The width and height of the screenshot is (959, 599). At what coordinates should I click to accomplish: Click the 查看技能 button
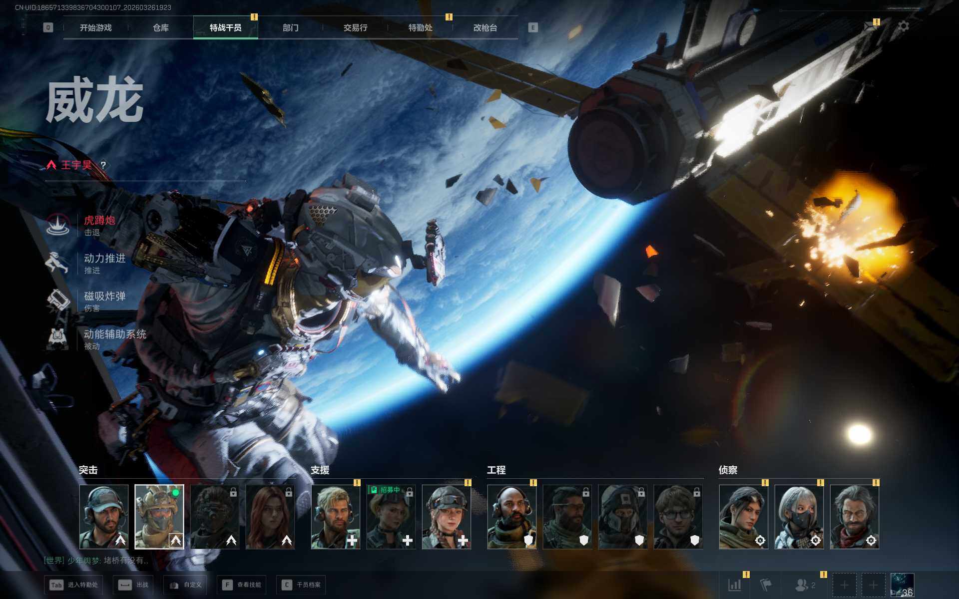pyautogui.click(x=242, y=585)
